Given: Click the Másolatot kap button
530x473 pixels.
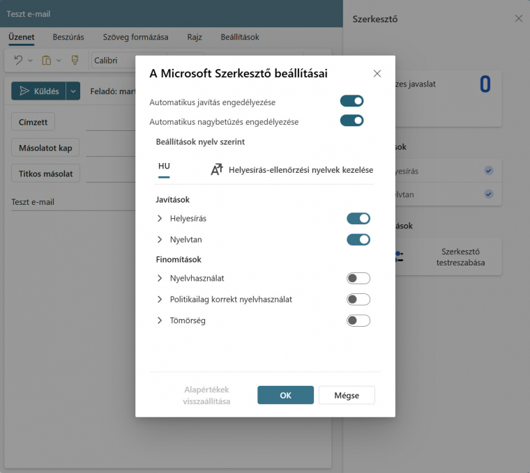Looking at the screenshot, I should tap(45, 148).
